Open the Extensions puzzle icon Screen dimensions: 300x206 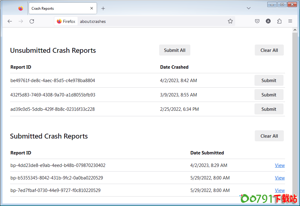pyautogui.click(x=279, y=21)
